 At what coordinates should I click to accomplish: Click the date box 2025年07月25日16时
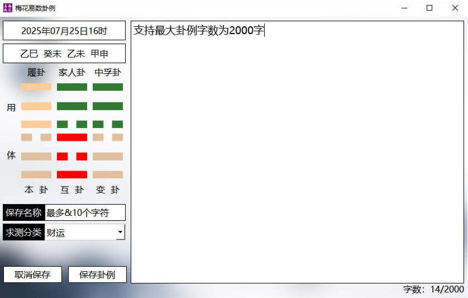click(x=64, y=31)
